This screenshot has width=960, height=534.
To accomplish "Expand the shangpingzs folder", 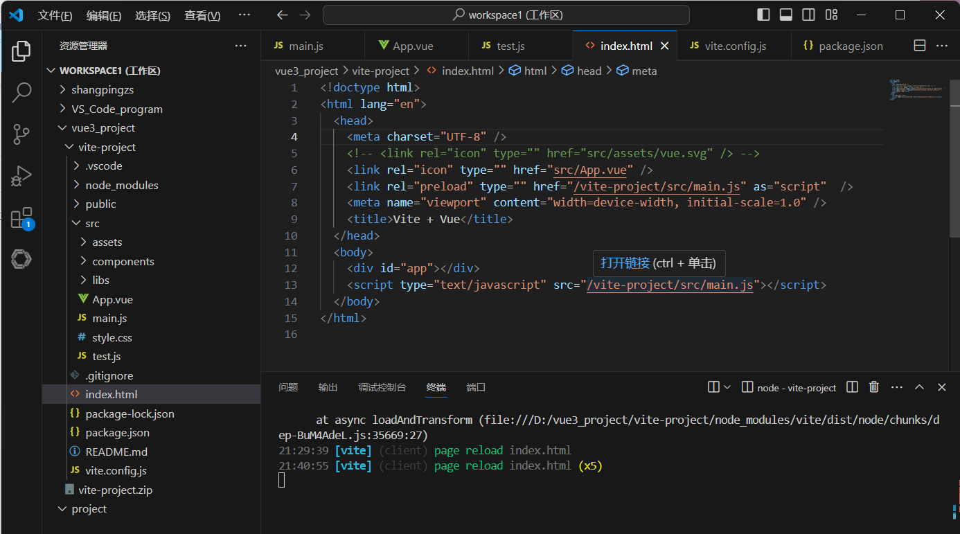I will point(151,90).
